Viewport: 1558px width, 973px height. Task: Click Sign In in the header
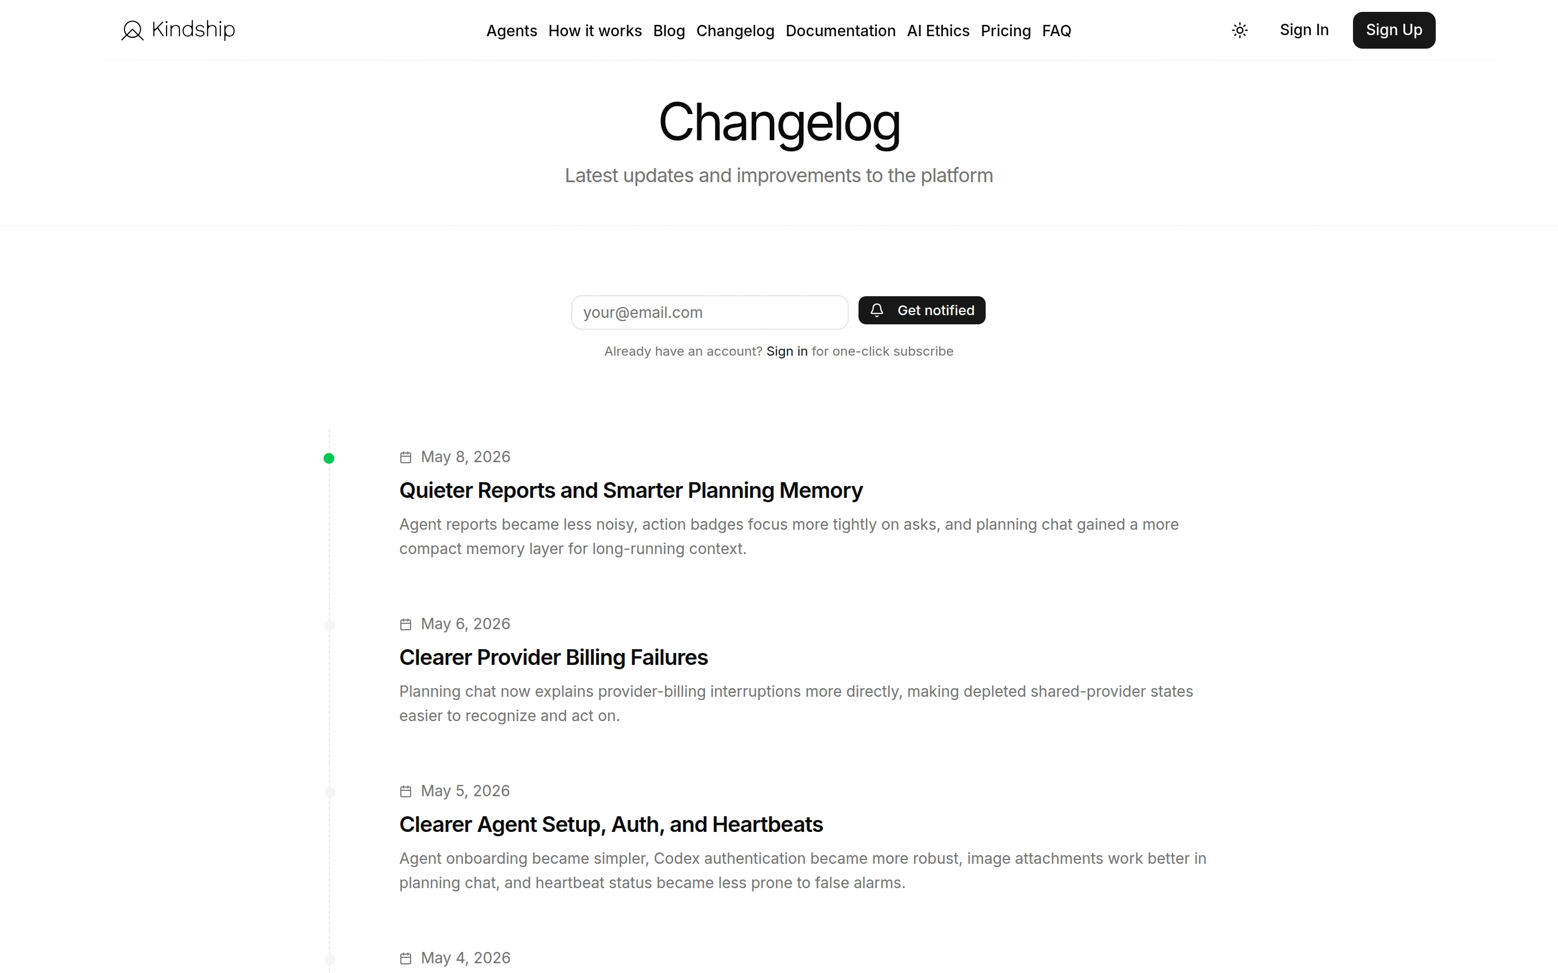point(1304,30)
